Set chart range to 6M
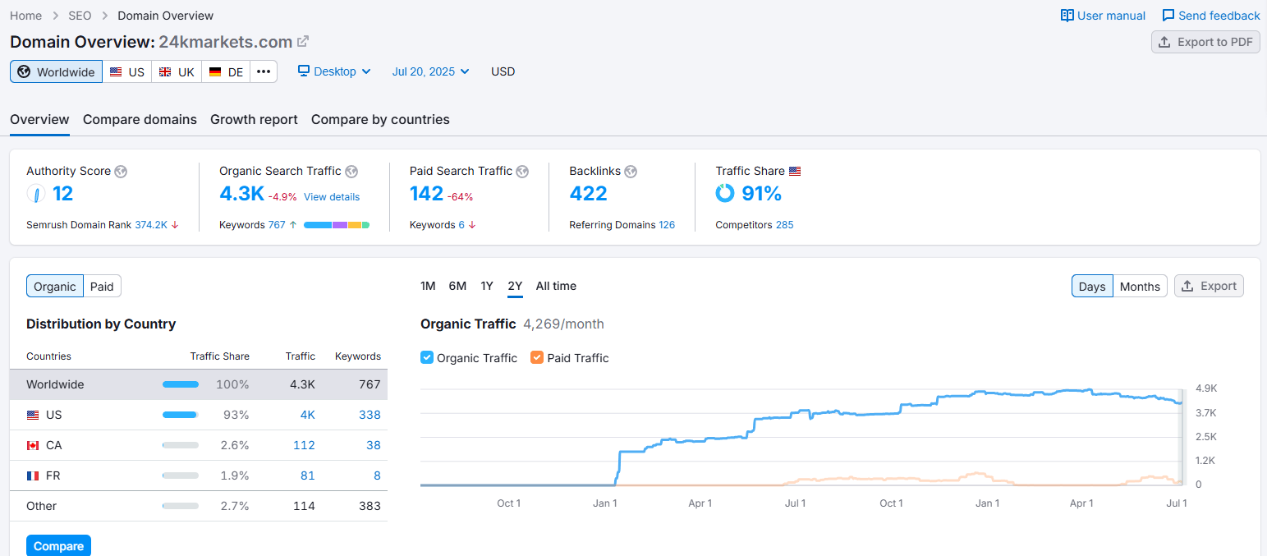Viewport: 1267px width, 556px height. 457,286
